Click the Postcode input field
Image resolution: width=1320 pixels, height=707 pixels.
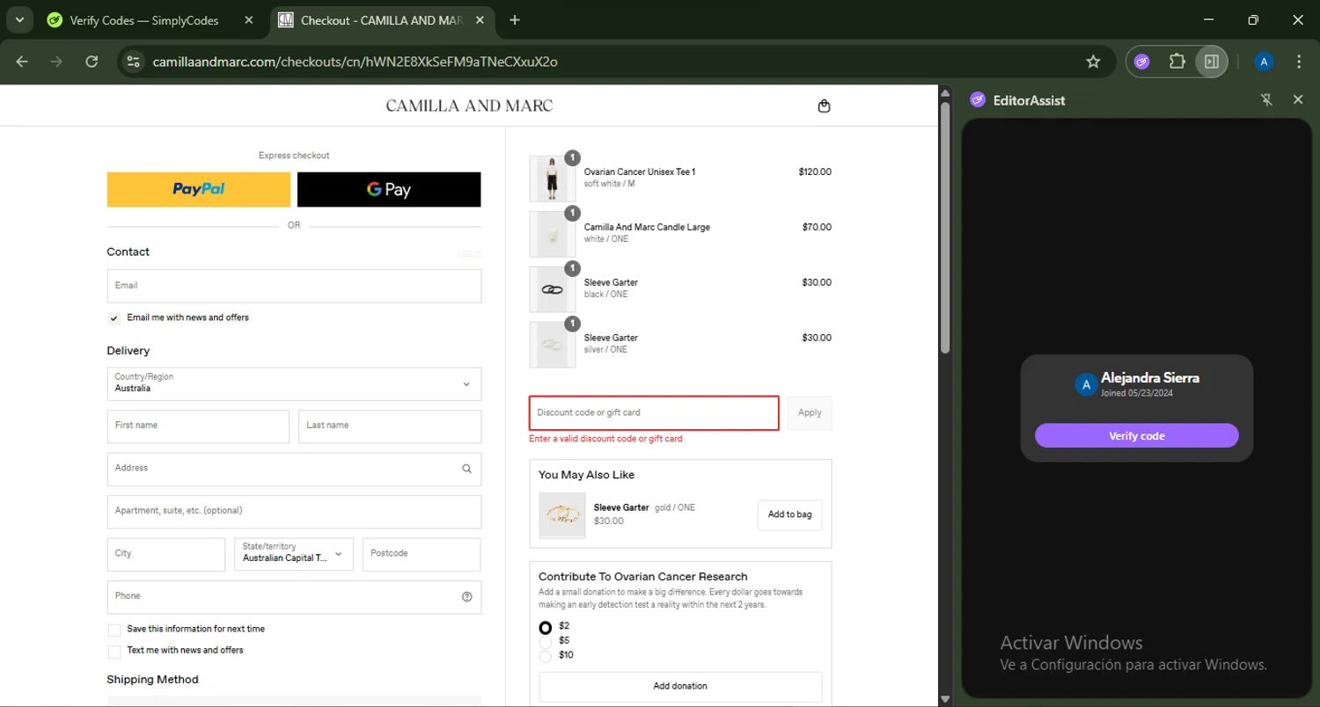coord(422,554)
